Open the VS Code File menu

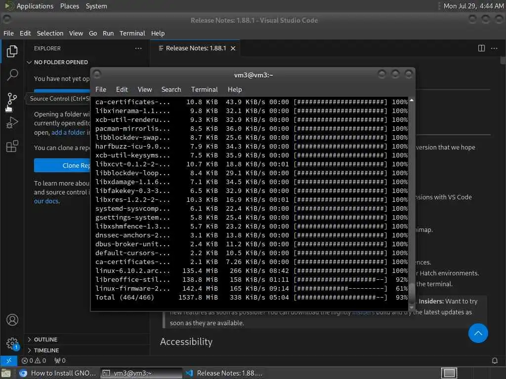[9, 33]
